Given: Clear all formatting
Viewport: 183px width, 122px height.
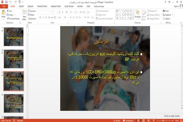Looking at the screenshot, I should [66, 12].
